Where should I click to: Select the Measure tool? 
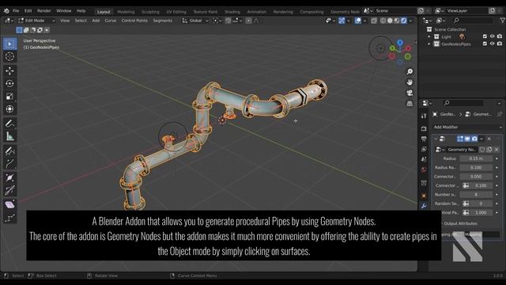9,136
